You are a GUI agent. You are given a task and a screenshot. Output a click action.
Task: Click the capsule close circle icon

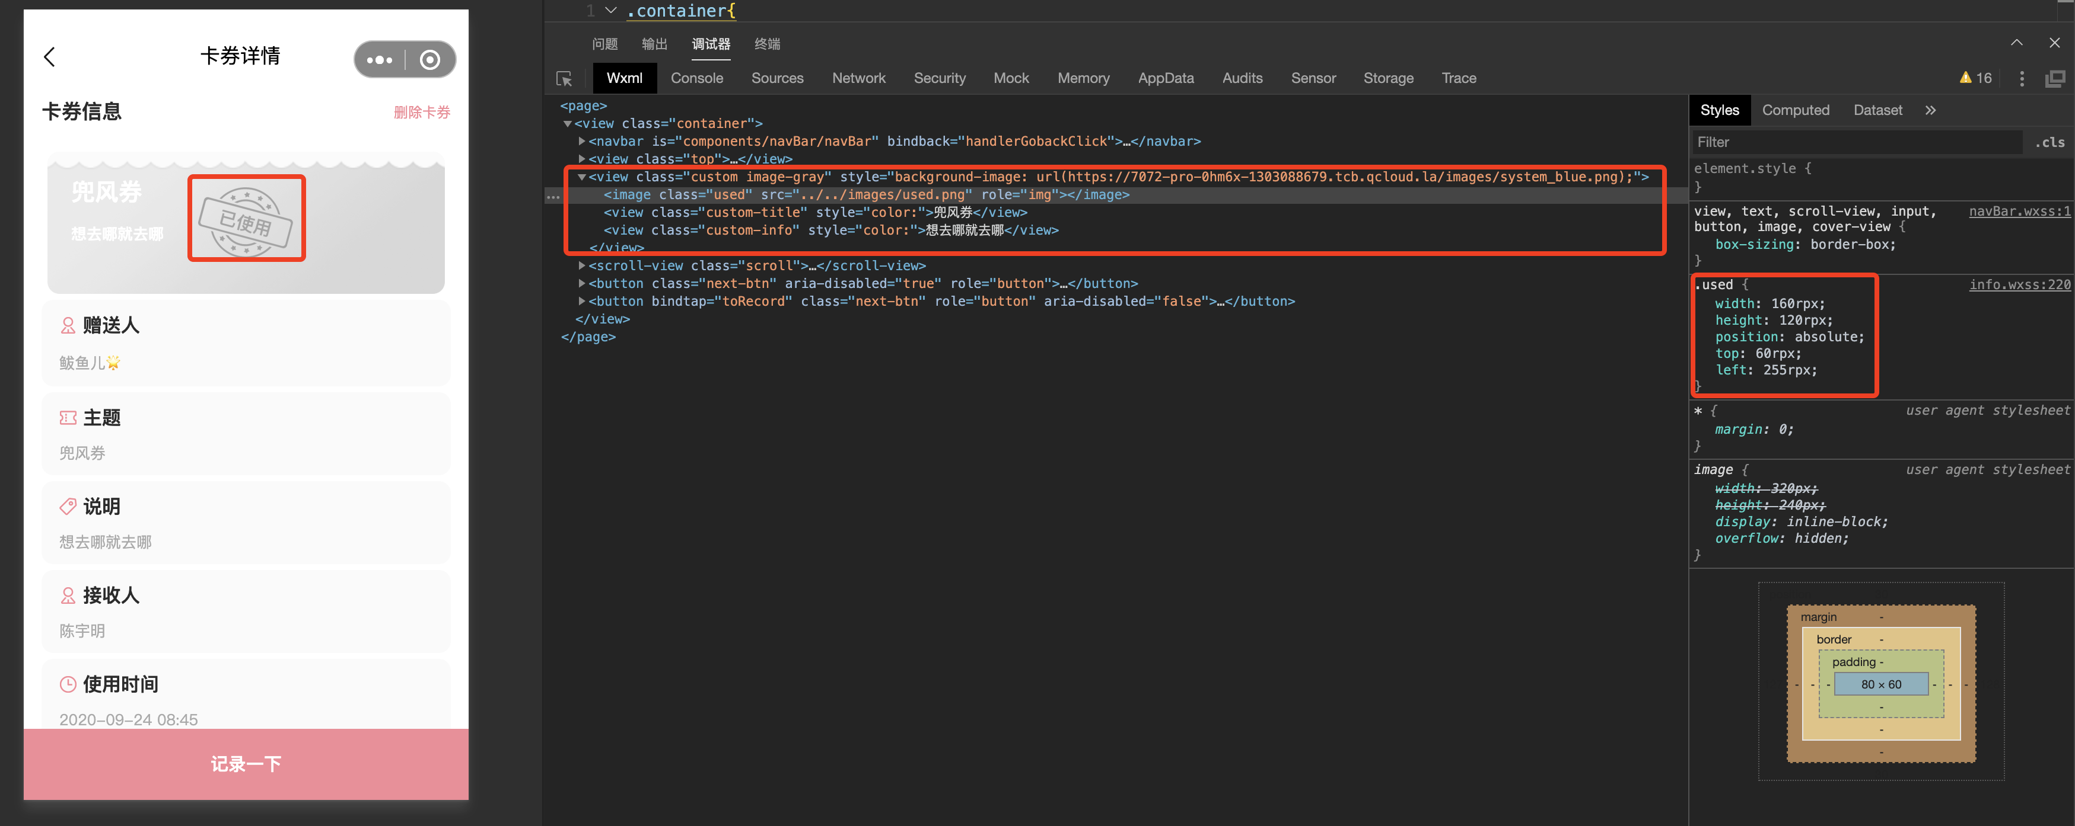click(x=430, y=59)
